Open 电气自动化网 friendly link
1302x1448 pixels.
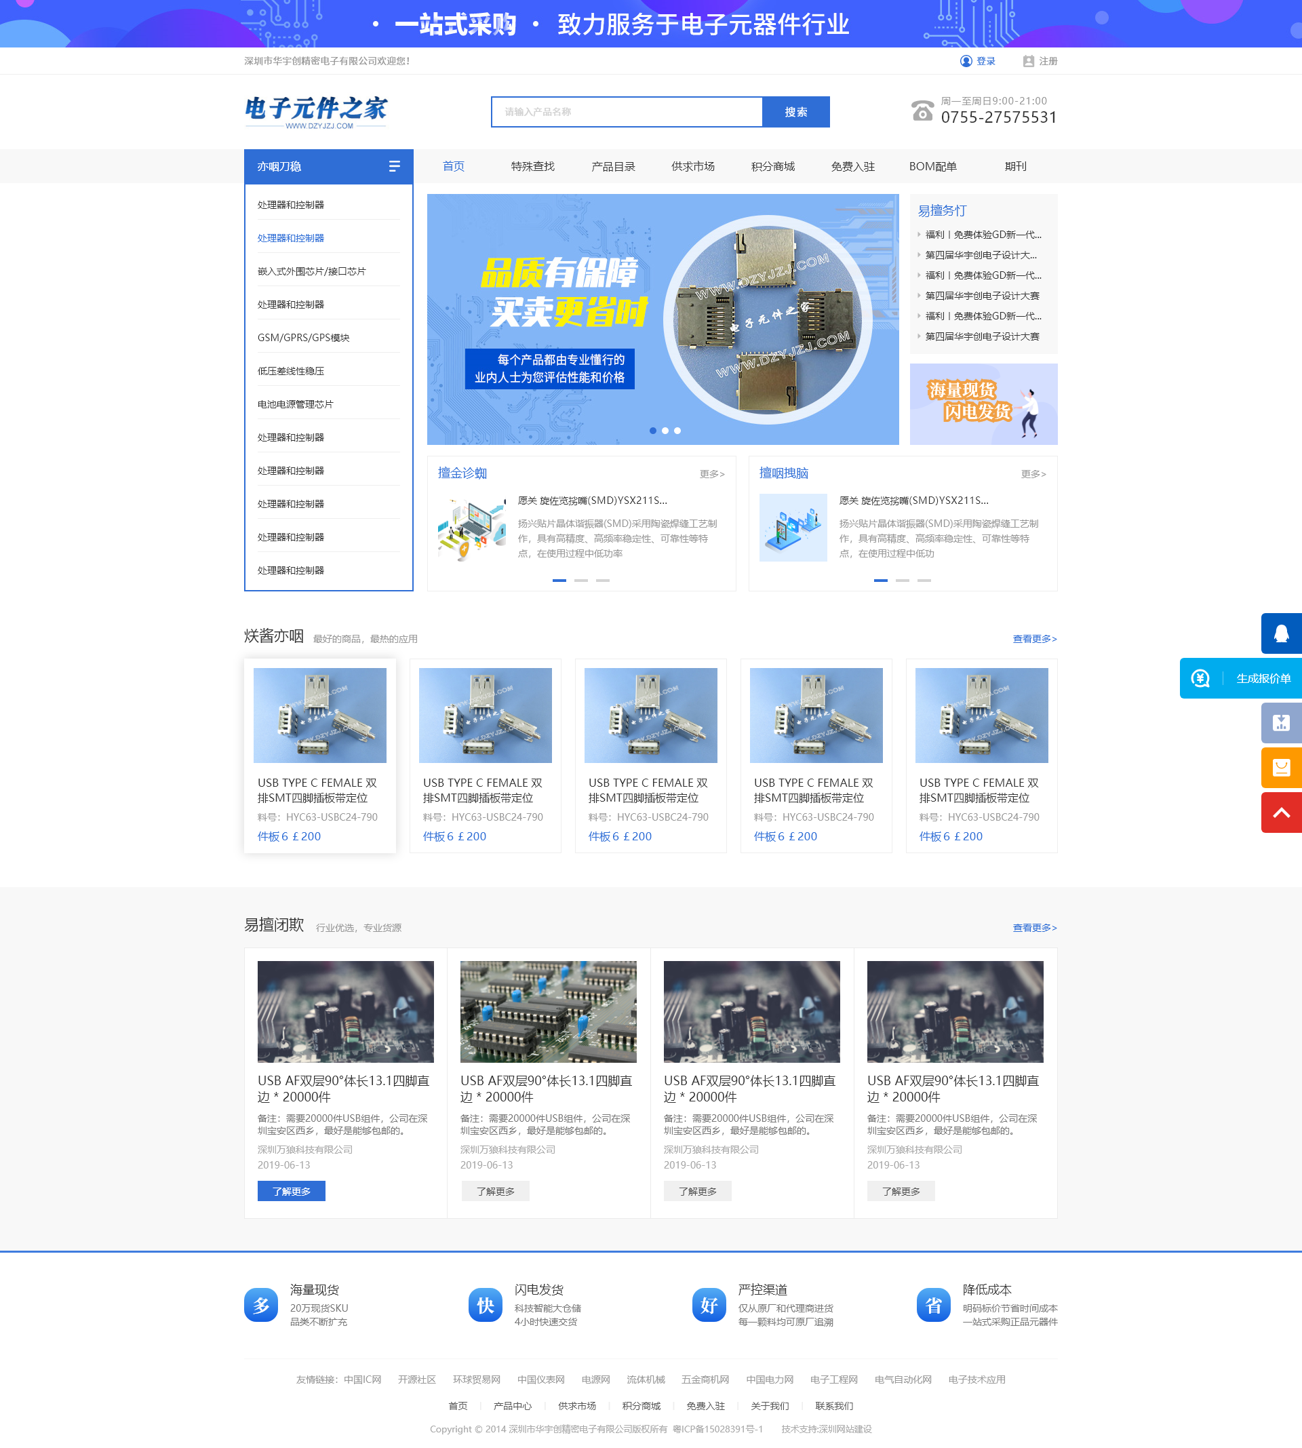(903, 1379)
